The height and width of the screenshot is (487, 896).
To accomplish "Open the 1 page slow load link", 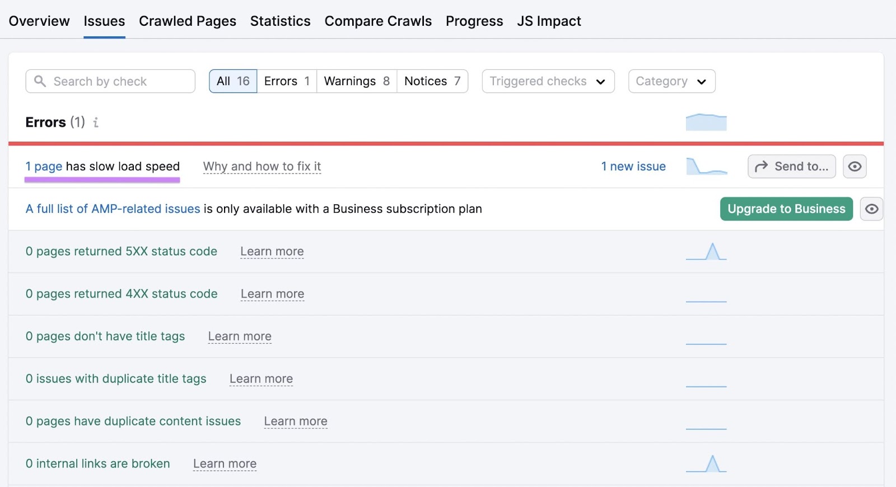I will [44, 166].
